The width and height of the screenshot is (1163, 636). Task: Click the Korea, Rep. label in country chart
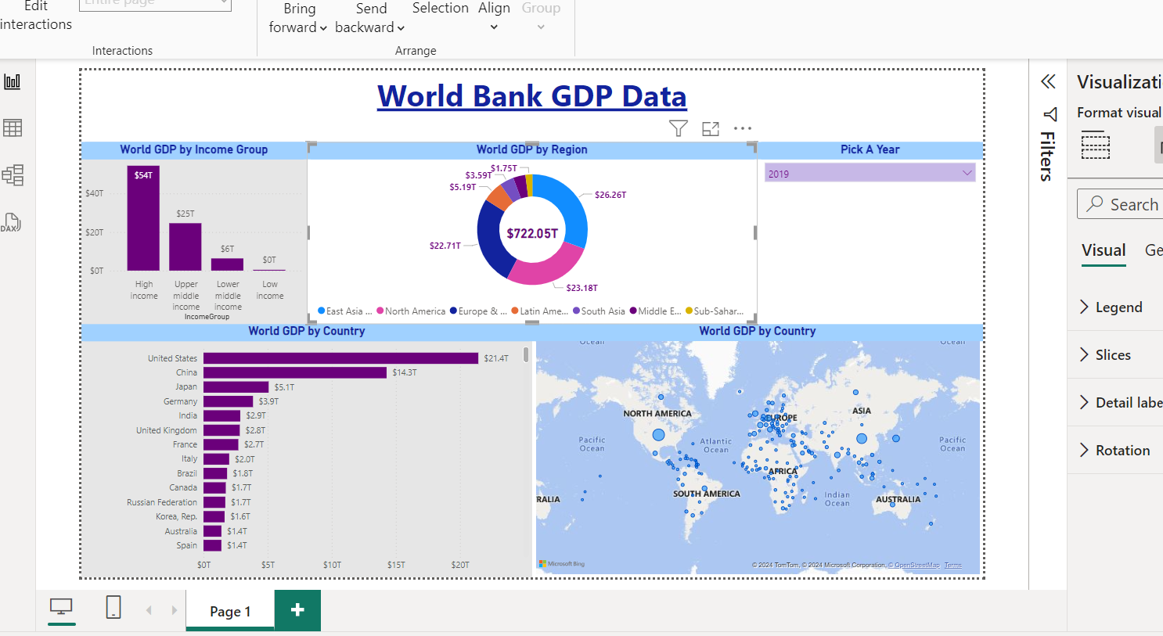pyautogui.click(x=176, y=516)
